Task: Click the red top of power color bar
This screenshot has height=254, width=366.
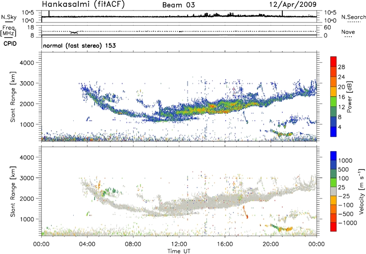Action: pos(334,62)
